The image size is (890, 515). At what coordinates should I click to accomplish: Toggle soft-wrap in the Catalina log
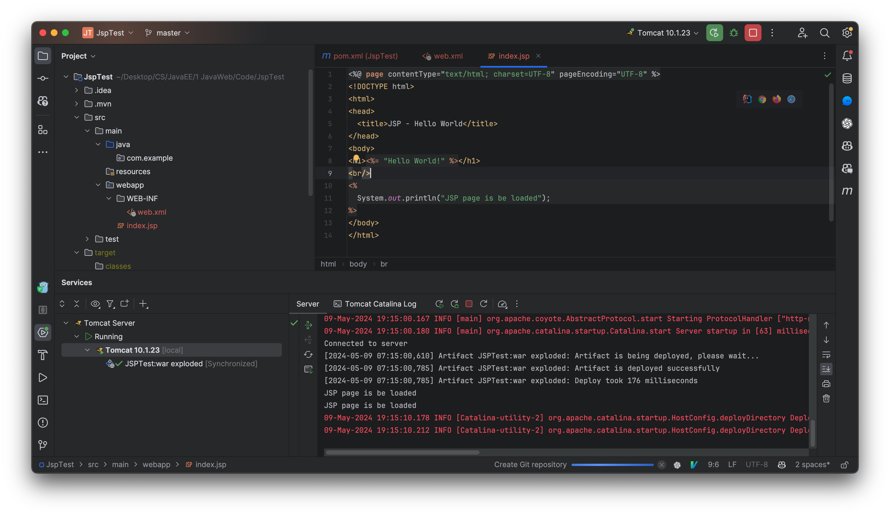(826, 354)
